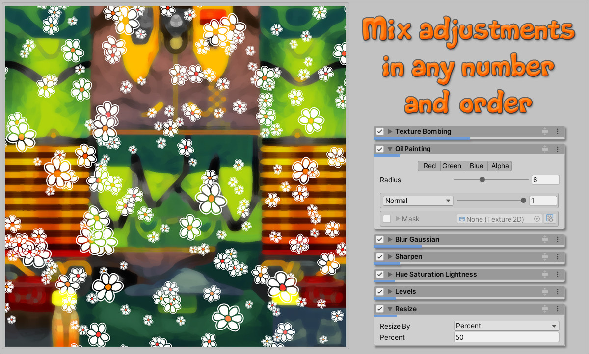Collapse the Resize section
589x354 pixels.
[x=390, y=309]
